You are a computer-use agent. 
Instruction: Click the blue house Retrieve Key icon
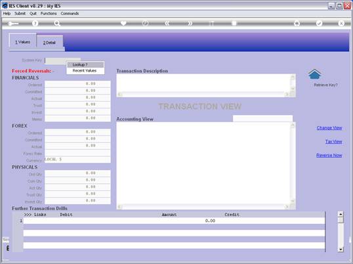pyautogui.click(x=314, y=74)
